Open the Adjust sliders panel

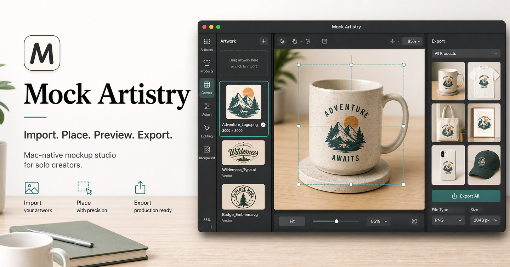(207, 109)
